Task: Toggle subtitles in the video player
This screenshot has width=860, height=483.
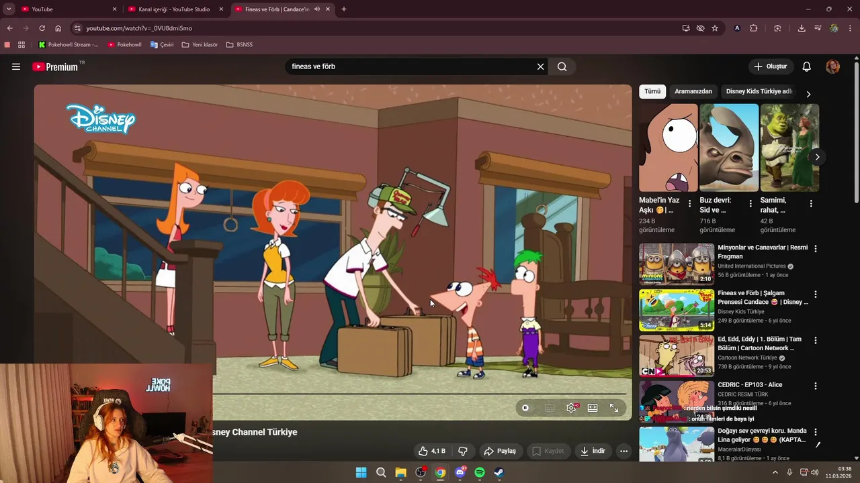Action: pyautogui.click(x=550, y=408)
